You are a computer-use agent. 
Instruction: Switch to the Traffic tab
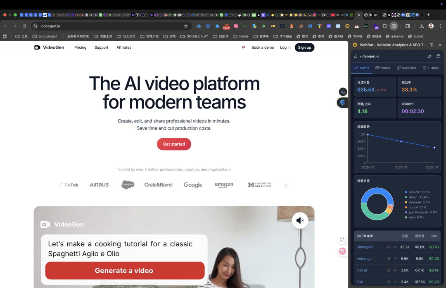(x=361, y=68)
